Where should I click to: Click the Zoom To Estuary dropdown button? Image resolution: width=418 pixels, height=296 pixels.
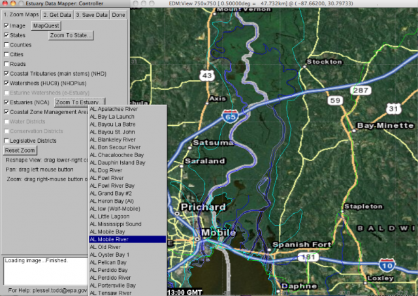(80, 103)
